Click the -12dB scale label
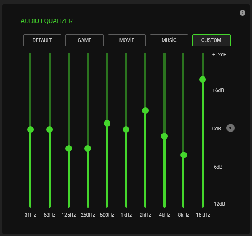 (x=219, y=204)
